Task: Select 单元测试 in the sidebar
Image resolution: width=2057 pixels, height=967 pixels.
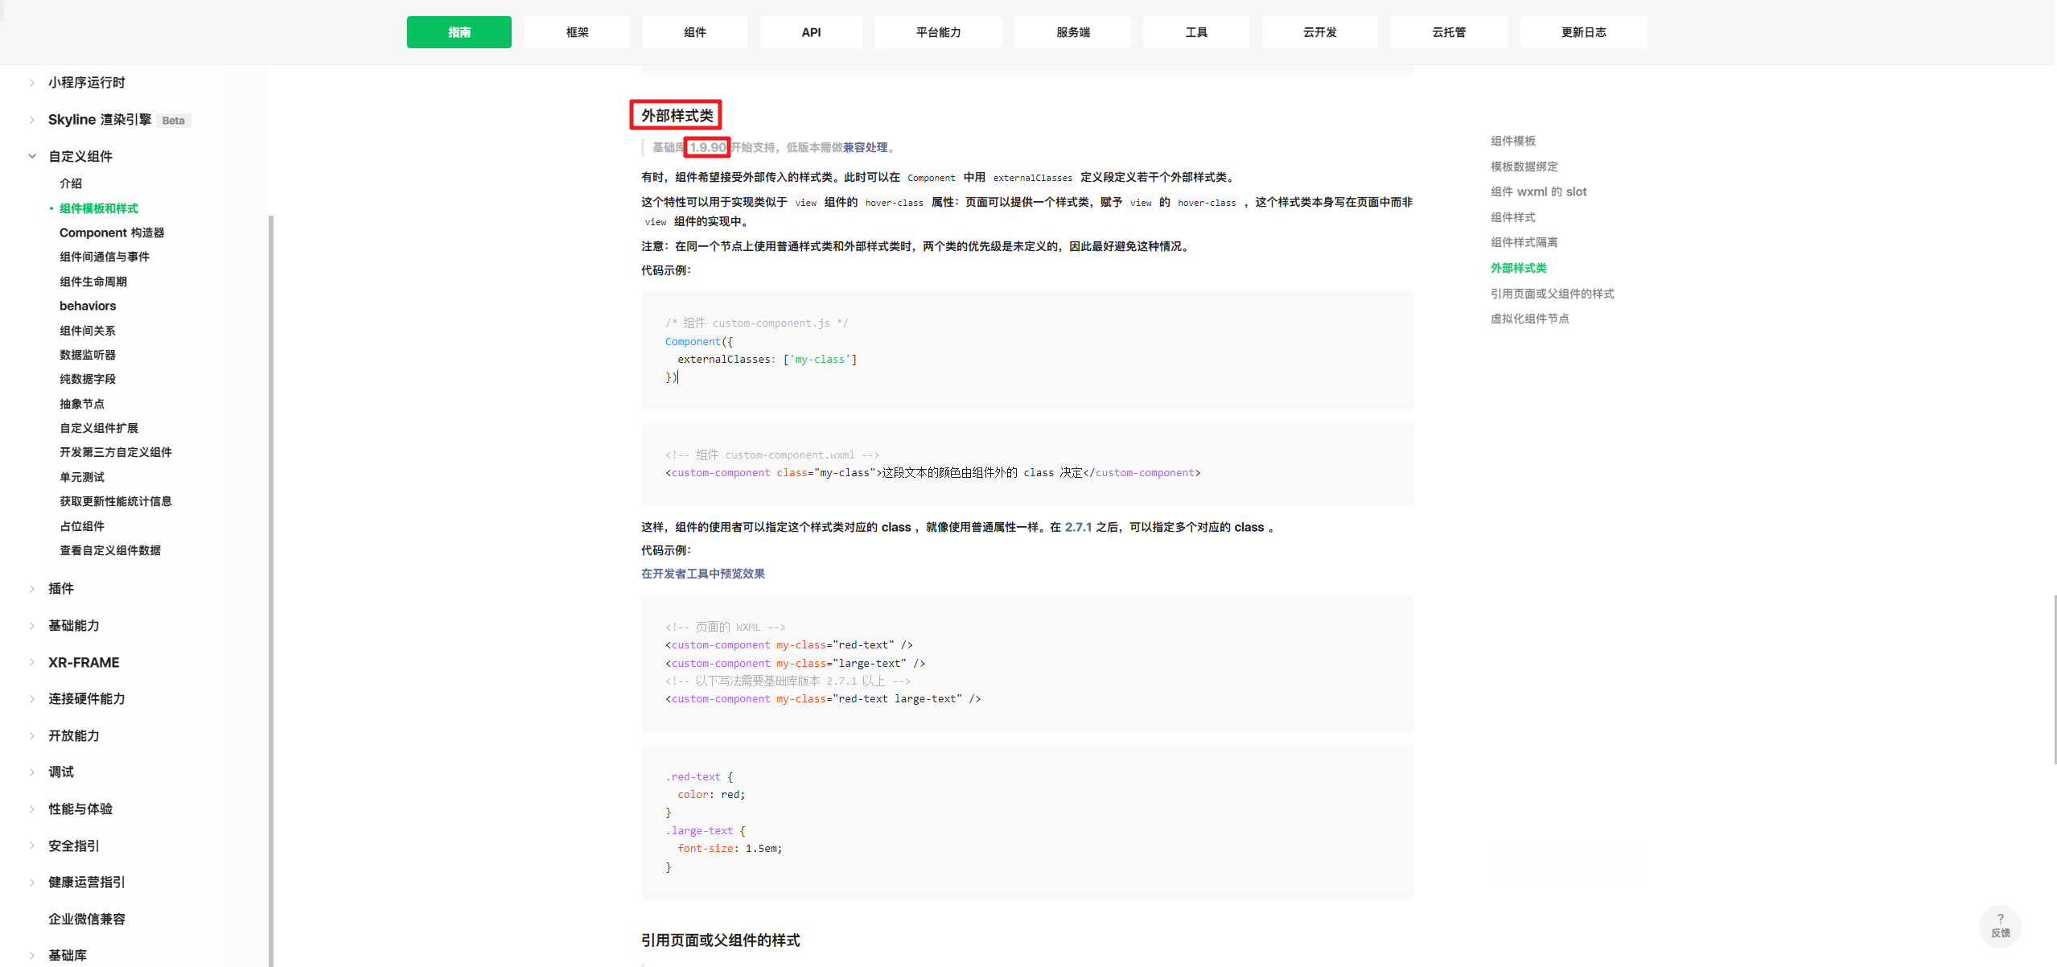Action: coord(80,476)
